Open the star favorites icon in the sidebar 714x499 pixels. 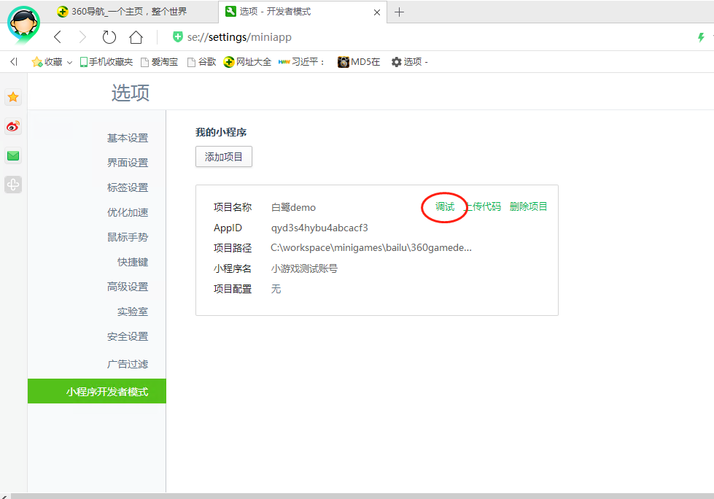(x=13, y=97)
